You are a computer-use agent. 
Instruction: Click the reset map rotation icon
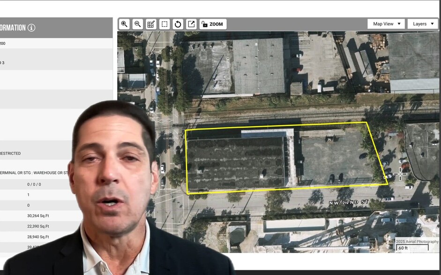177,24
